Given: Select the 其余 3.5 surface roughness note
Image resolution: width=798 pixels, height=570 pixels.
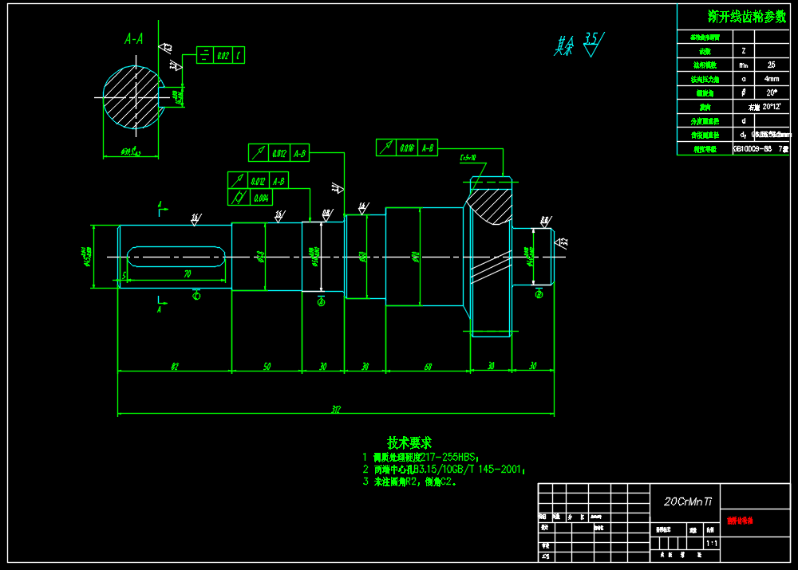Looking at the screenshot, I should pos(579,45).
